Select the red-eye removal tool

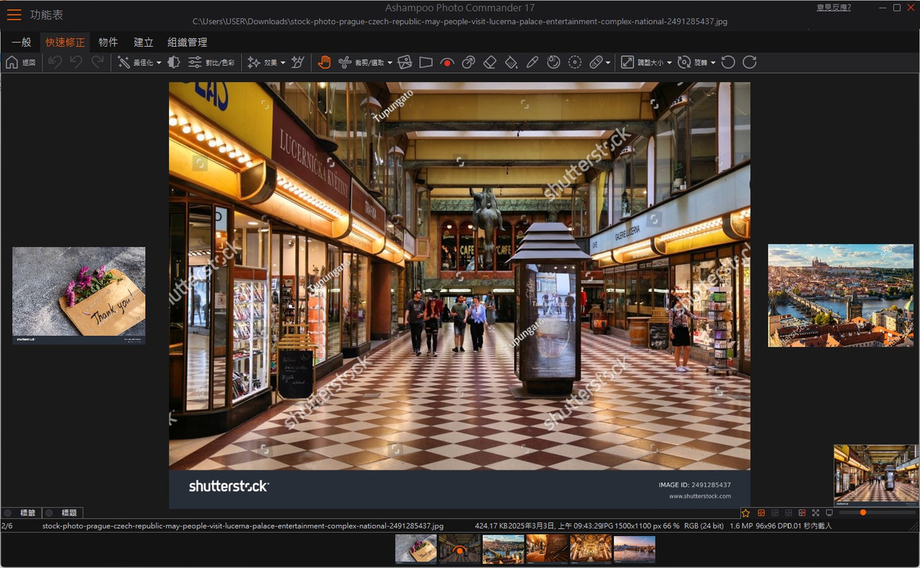[447, 63]
